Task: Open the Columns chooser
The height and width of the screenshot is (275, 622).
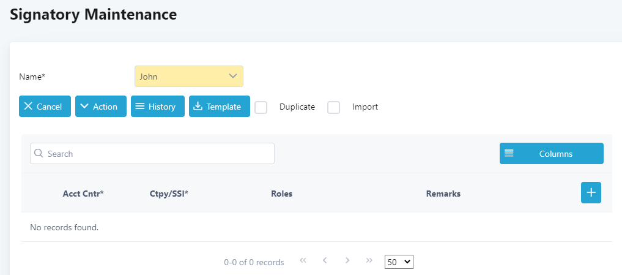Action: (552, 153)
